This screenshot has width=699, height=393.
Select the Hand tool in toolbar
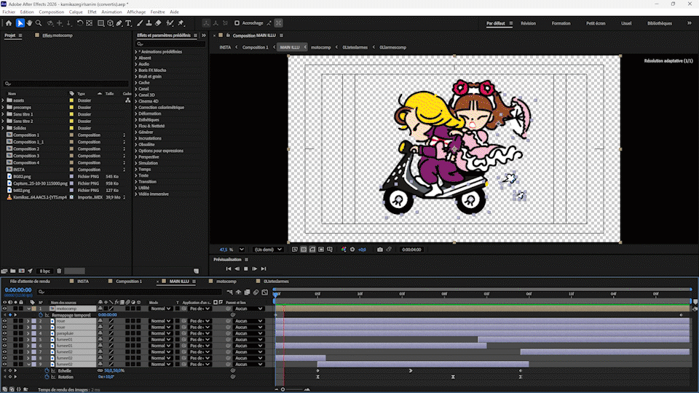pyautogui.click(x=29, y=23)
